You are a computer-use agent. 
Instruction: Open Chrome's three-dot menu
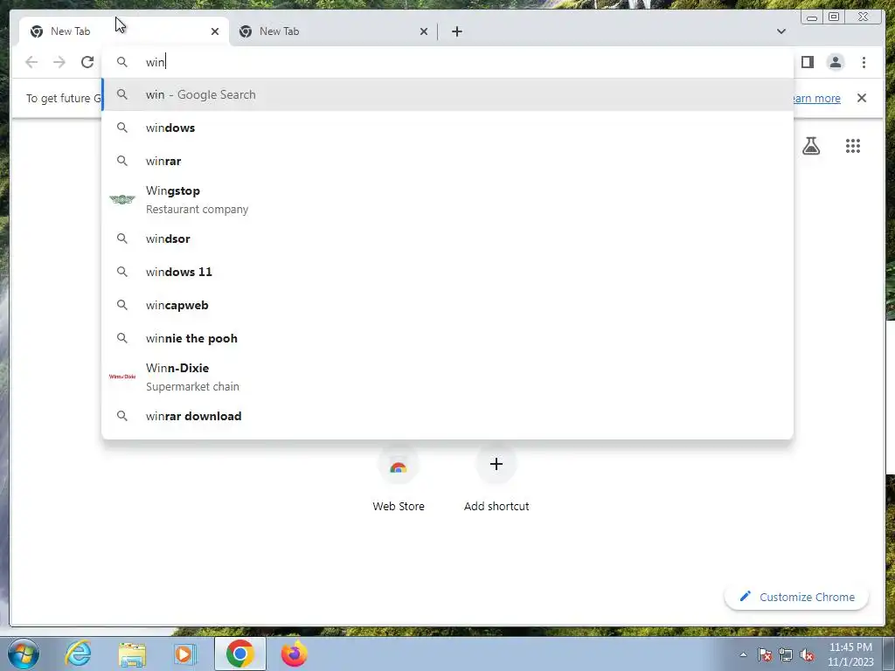864,62
